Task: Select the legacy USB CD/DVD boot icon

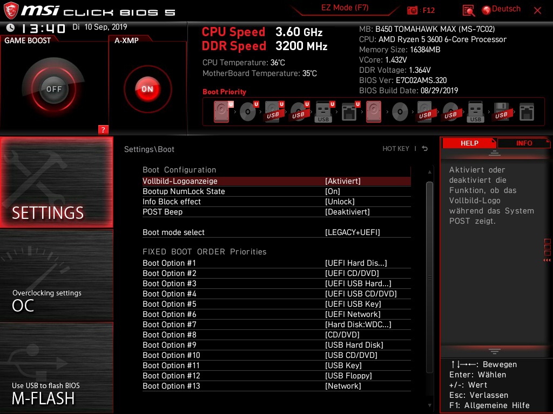Action: click(451, 112)
